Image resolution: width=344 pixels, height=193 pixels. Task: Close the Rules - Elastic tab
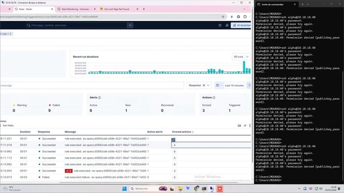tap(52, 9)
